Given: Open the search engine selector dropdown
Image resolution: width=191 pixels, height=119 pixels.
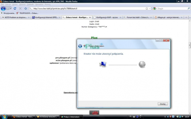Looking at the screenshot, I should (x=155, y=9).
